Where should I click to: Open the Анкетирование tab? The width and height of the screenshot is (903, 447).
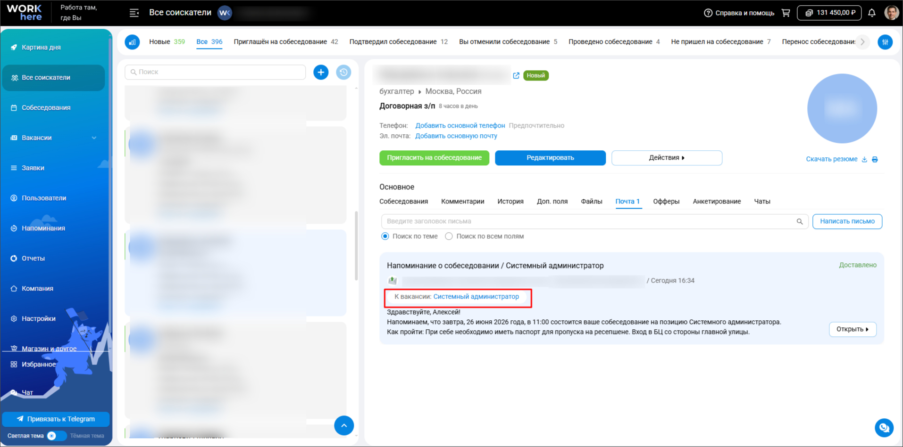717,202
